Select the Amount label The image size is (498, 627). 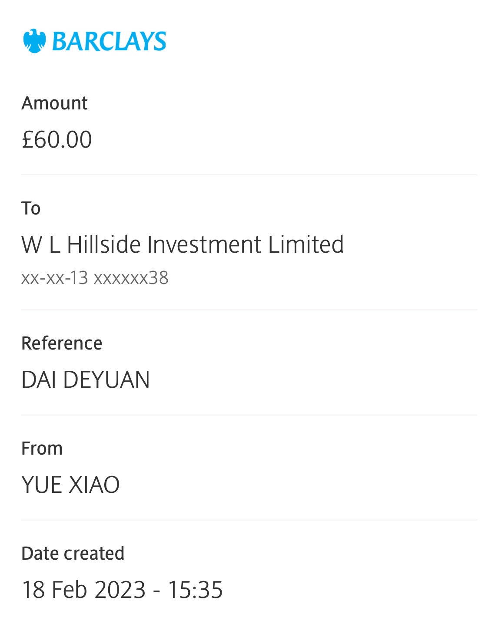[55, 103]
